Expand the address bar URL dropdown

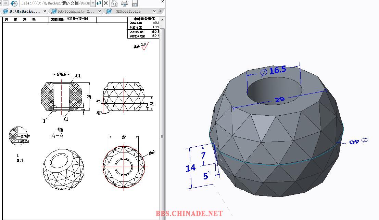coord(93,3)
